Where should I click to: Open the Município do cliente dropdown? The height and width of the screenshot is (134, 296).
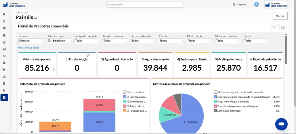pyautogui.click(x=227, y=41)
